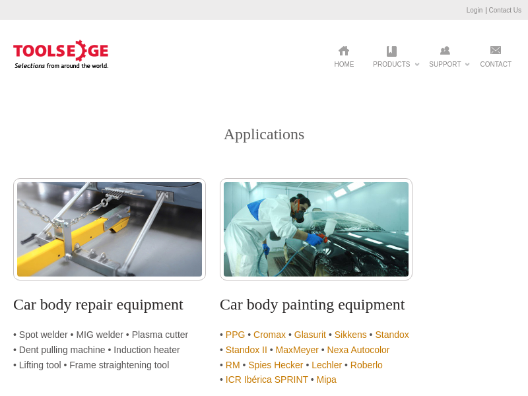Open the RM link
This screenshot has height=396, width=528.
coord(233,365)
